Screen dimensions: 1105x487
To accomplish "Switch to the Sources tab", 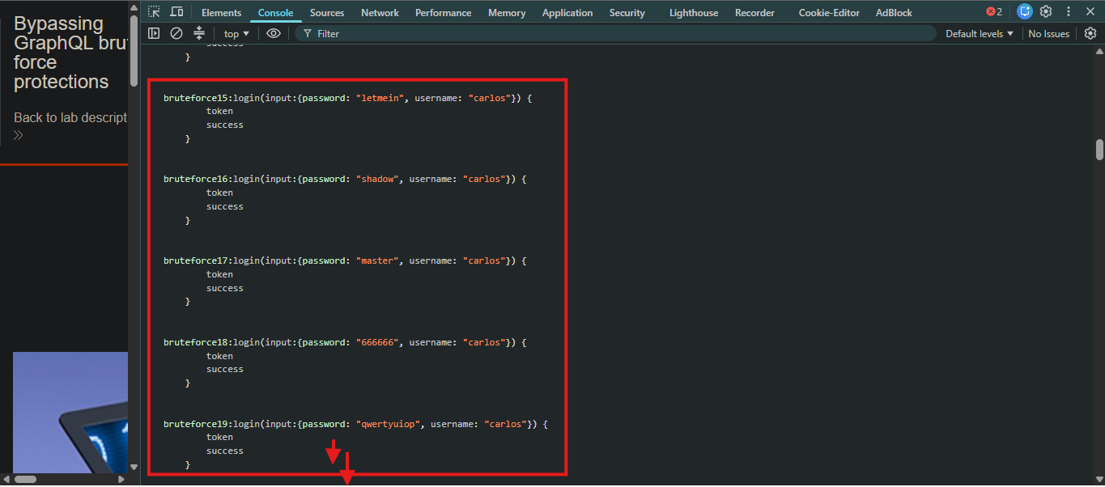I will tap(327, 12).
